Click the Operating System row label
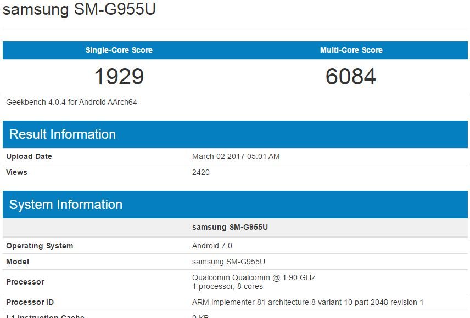Screen dimensions: 470x318 click(40, 246)
